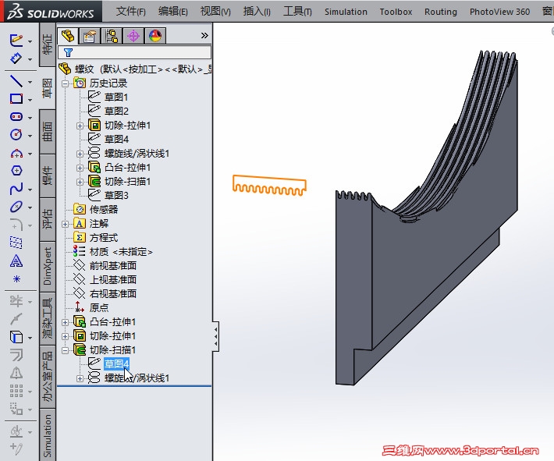Screen dimensions: 554x461
Task: Open the 工具(T) menu
Action: 297,12
